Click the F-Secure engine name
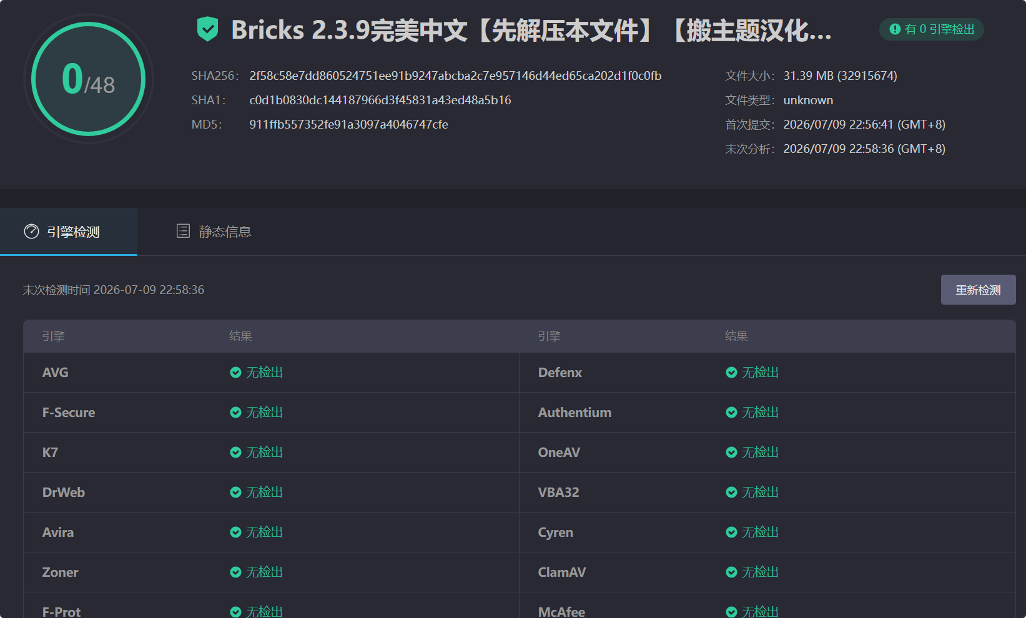 coord(69,413)
